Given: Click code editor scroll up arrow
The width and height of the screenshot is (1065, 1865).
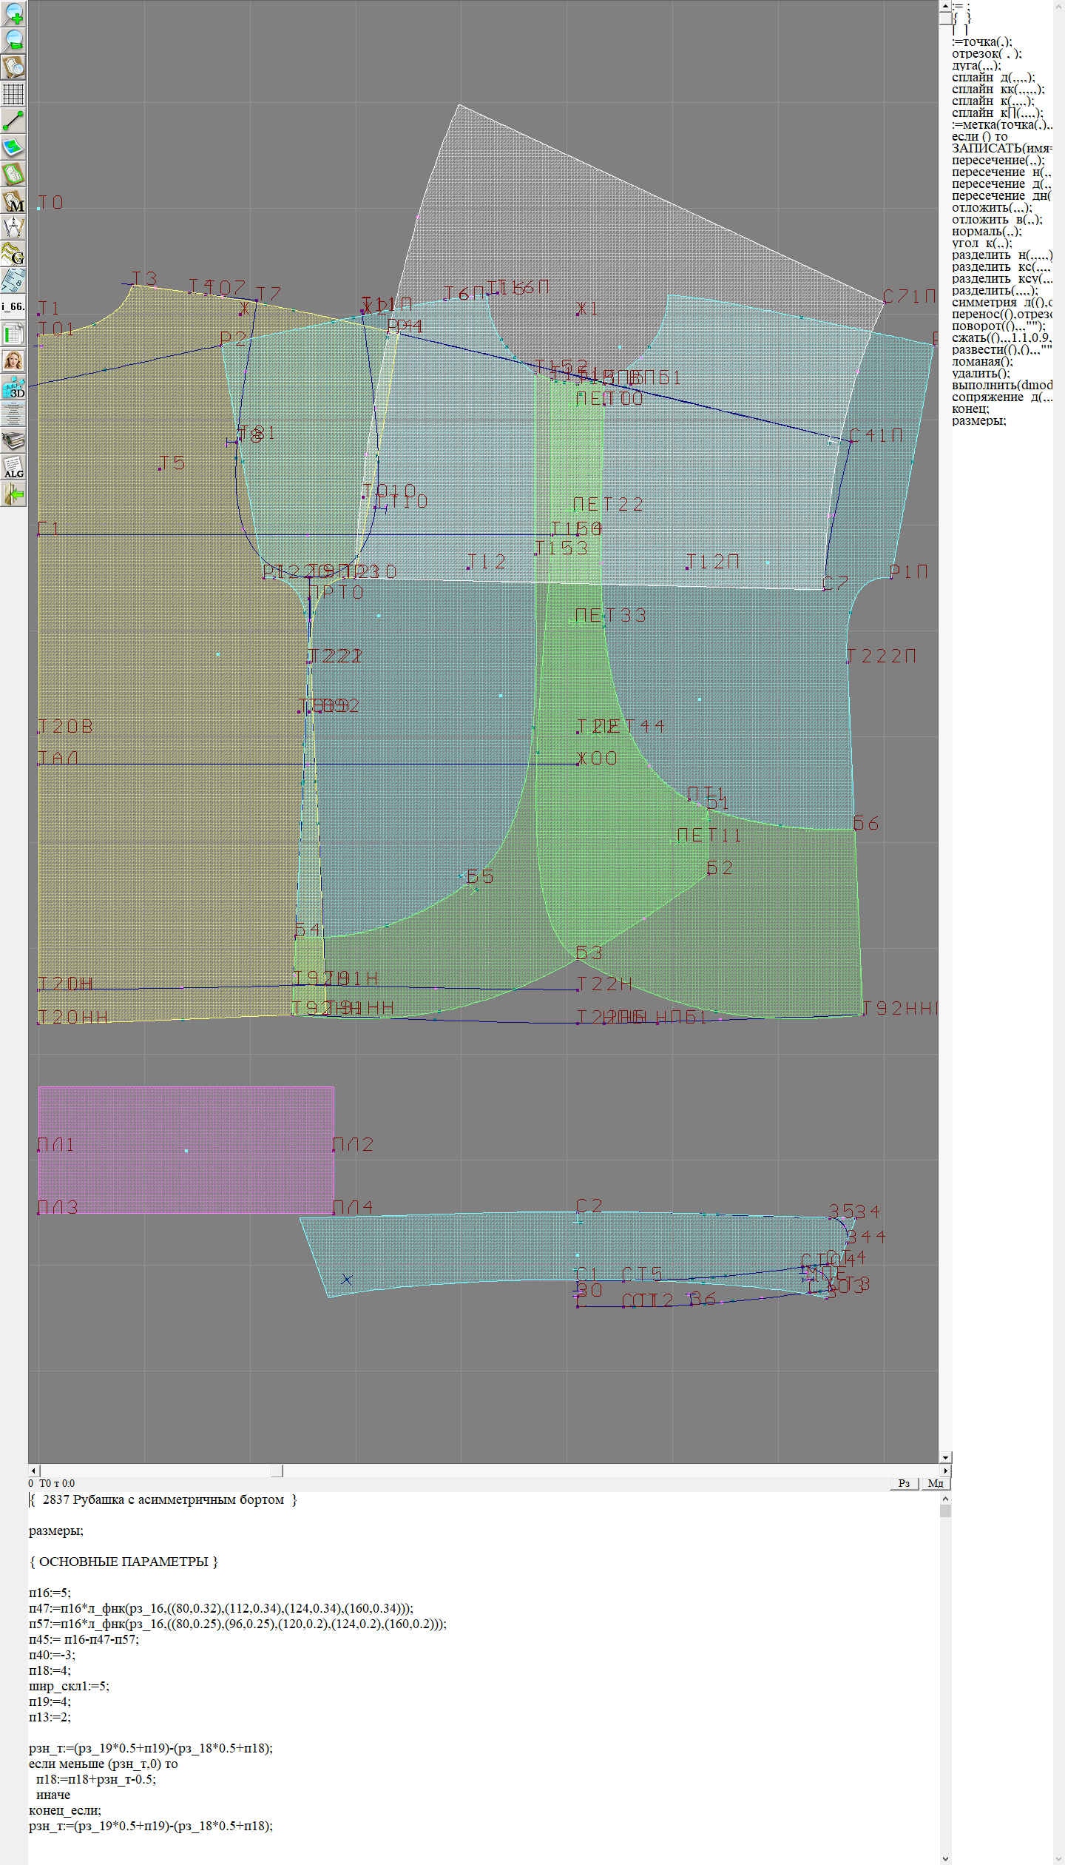Looking at the screenshot, I should (x=945, y=1499).
